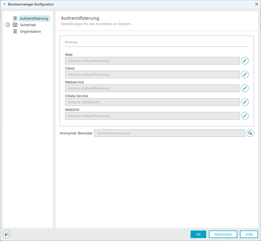Click the Organisation building icon
Screen dimensions: 261x241
[15, 31]
